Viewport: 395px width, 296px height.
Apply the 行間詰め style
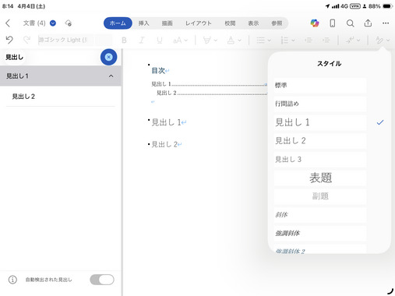320,104
